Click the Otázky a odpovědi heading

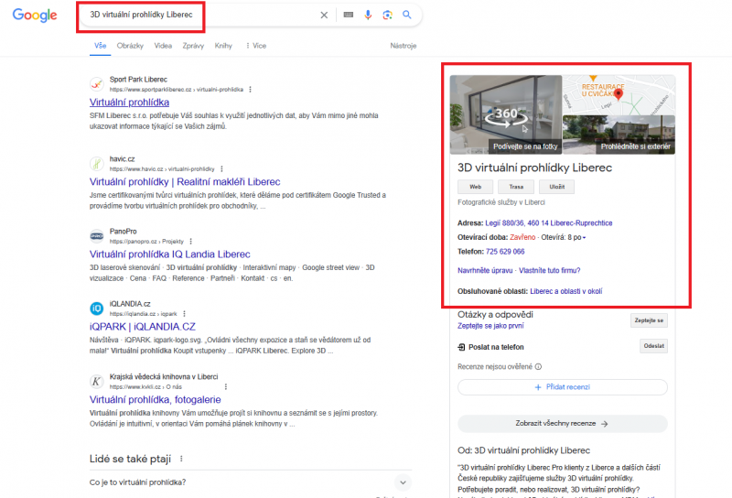(x=495, y=314)
